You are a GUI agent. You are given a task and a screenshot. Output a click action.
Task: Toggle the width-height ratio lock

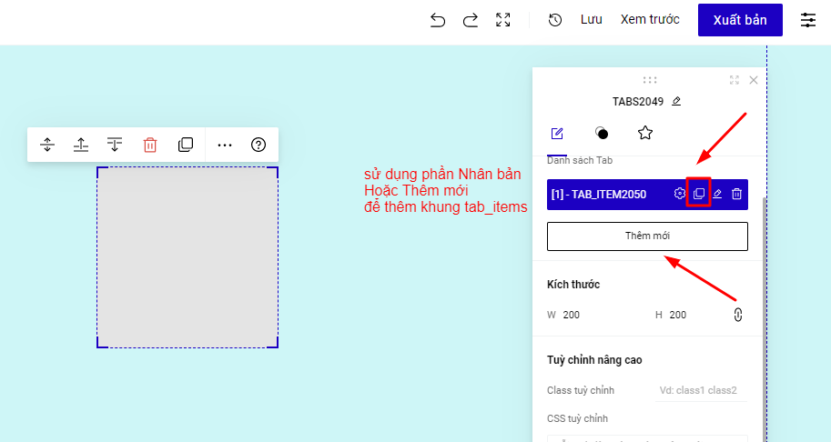click(737, 315)
